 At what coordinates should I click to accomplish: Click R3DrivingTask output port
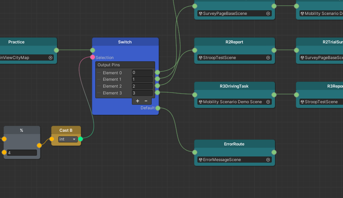coord(274,95)
